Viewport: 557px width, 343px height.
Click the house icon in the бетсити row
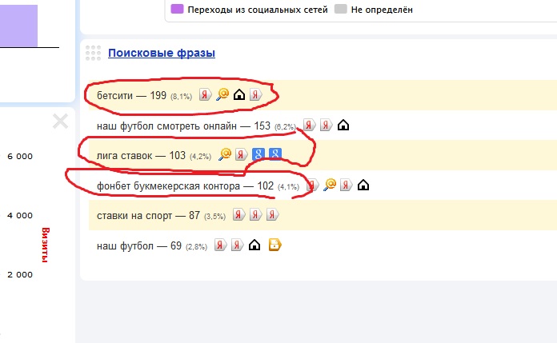239,94
